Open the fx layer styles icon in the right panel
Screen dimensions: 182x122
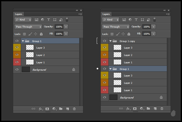(128, 109)
